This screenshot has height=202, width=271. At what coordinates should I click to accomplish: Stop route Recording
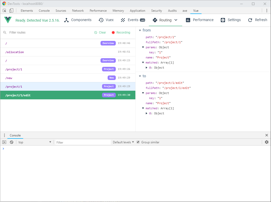click(x=121, y=33)
